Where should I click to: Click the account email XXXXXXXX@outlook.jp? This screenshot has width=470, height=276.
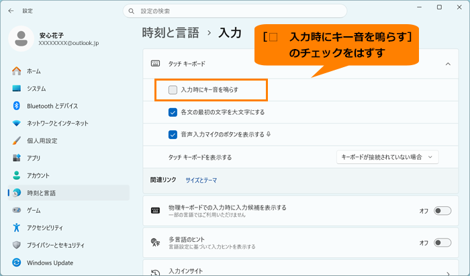point(68,43)
